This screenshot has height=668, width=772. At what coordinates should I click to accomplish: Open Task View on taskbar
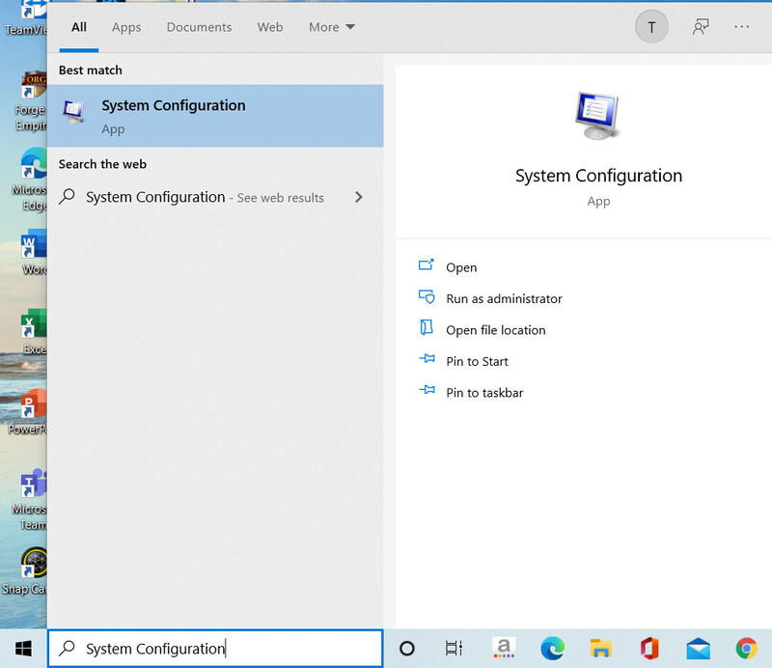tap(454, 649)
